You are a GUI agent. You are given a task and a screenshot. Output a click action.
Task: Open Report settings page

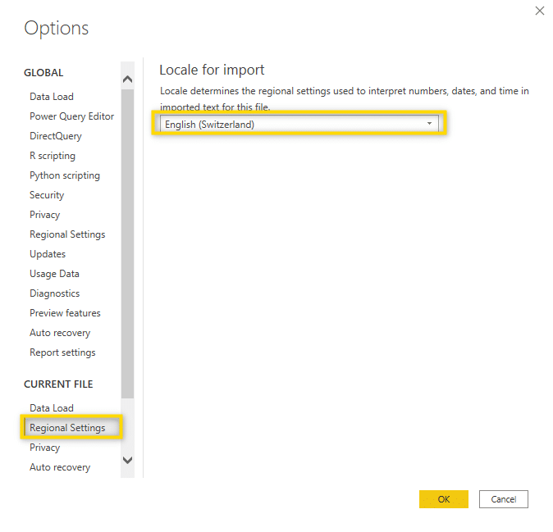[62, 352]
